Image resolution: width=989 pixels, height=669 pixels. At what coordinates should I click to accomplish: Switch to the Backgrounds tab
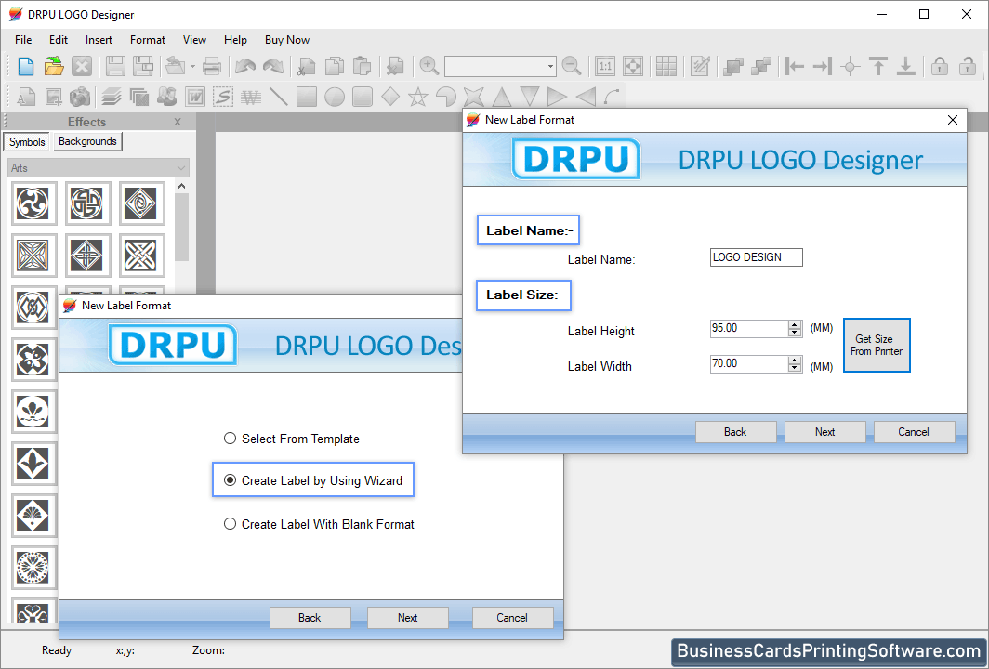click(87, 141)
